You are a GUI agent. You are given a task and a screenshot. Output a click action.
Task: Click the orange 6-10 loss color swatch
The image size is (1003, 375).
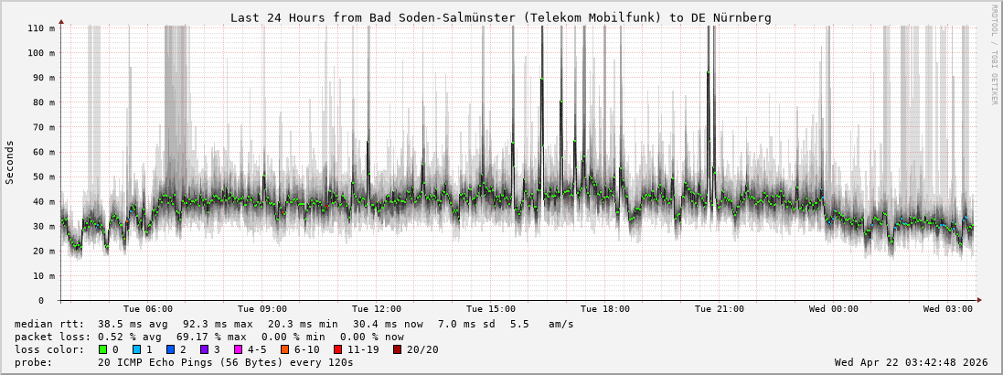(x=284, y=349)
